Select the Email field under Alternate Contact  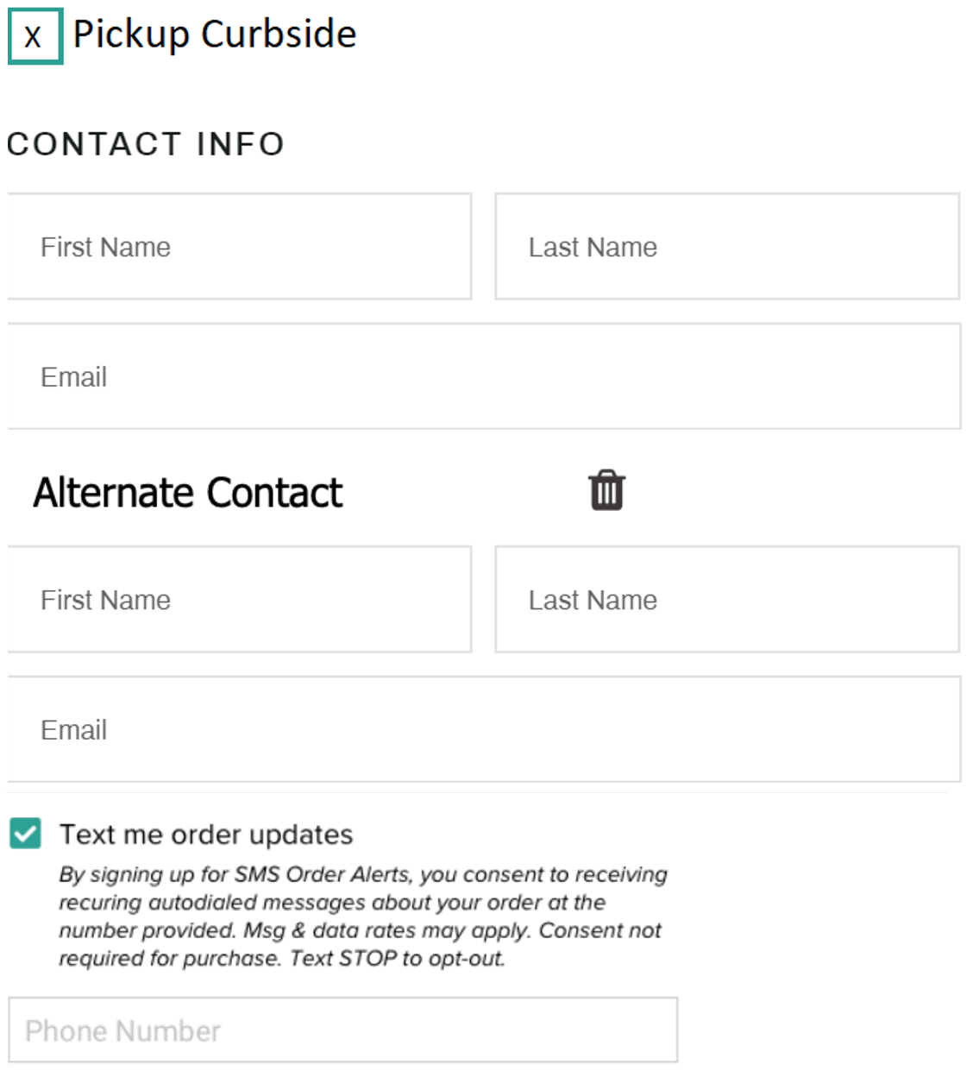pos(483,729)
